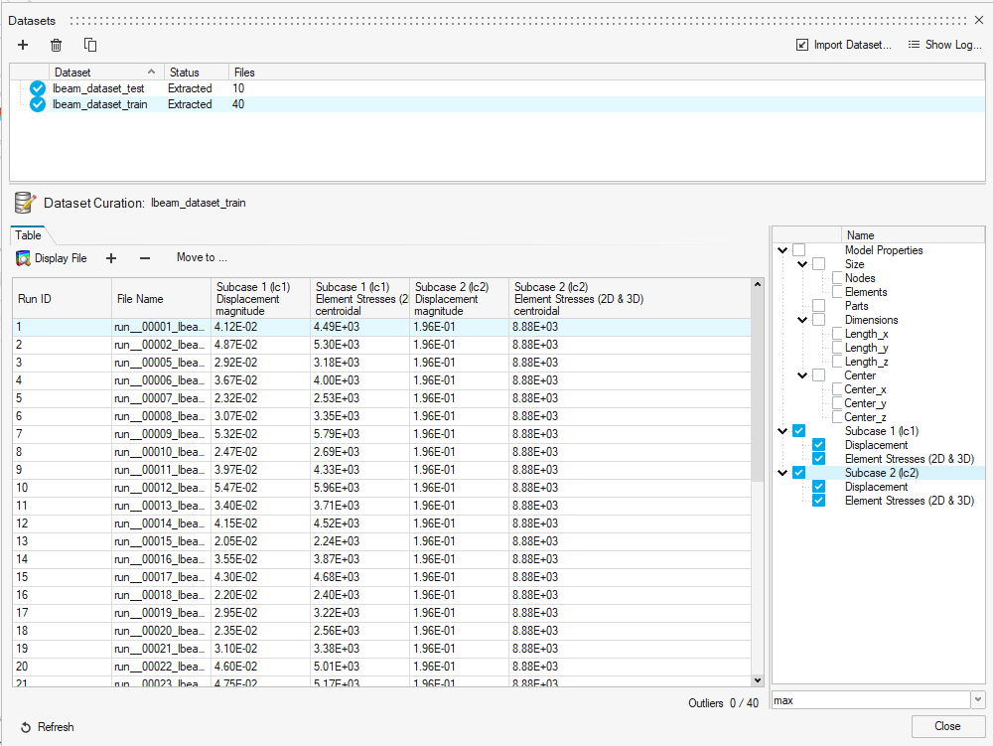Click the Display File icon
This screenshot has height=746, width=993.
pos(24,258)
